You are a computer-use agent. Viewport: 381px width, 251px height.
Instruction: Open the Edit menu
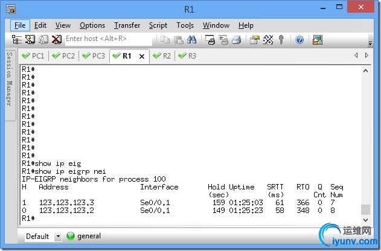(x=40, y=25)
